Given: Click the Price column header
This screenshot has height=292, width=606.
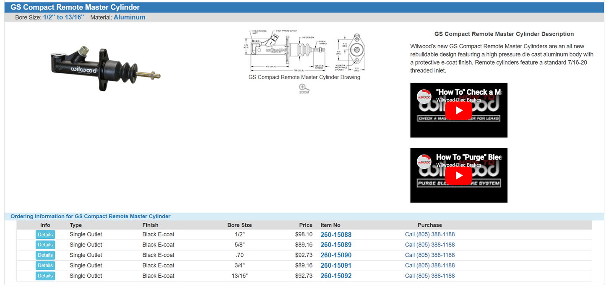Looking at the screenshot, I should (306, 225).
